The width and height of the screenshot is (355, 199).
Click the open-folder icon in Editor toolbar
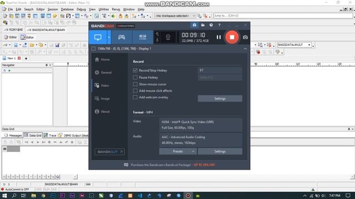[x=32, y=45]
